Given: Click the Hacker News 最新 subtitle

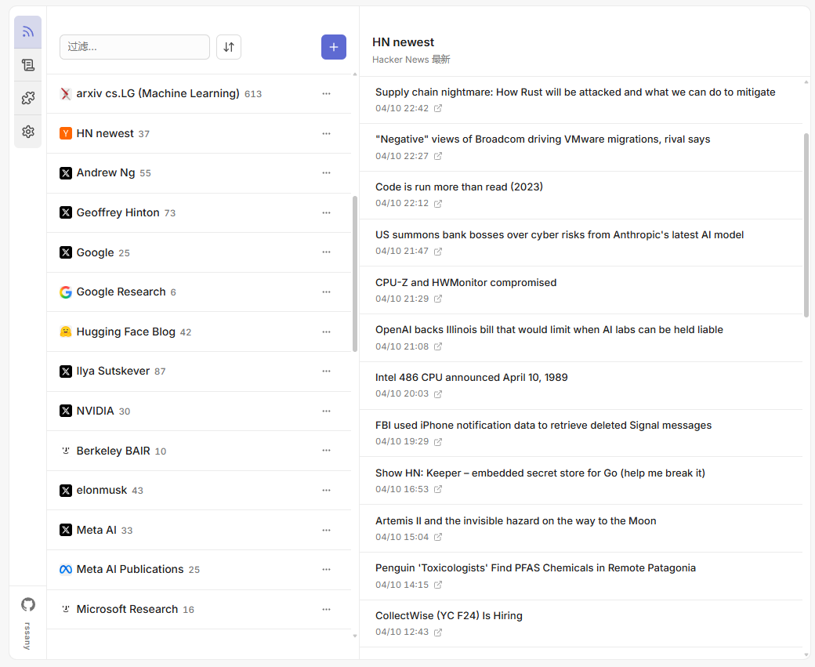Looking at the screenshot, I should 411,60.
